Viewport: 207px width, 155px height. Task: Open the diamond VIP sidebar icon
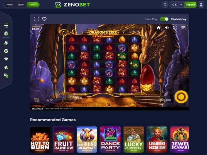pos(6,59)
